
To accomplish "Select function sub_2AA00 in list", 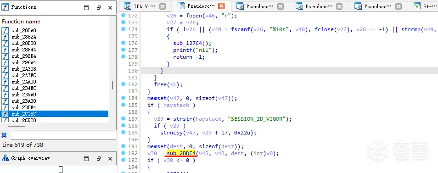I will (x=24, y=82).
